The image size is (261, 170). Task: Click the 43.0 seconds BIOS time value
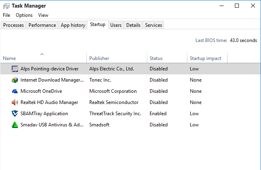click(243, 40)
